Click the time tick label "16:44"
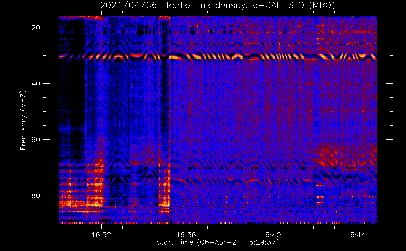This screenshot has height=251, width=406. tap(356, 235)
